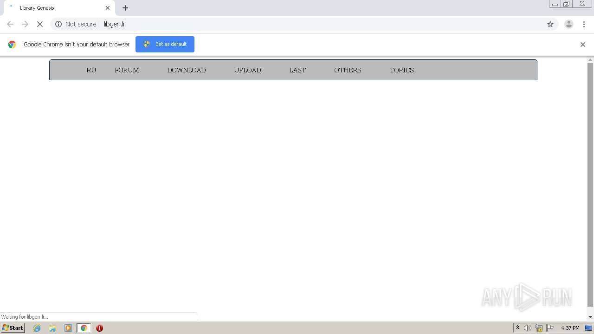The width and height of the screenshot is (594, 334).
Task: Click the Not secure label
Action: click(x=81, y=24)
